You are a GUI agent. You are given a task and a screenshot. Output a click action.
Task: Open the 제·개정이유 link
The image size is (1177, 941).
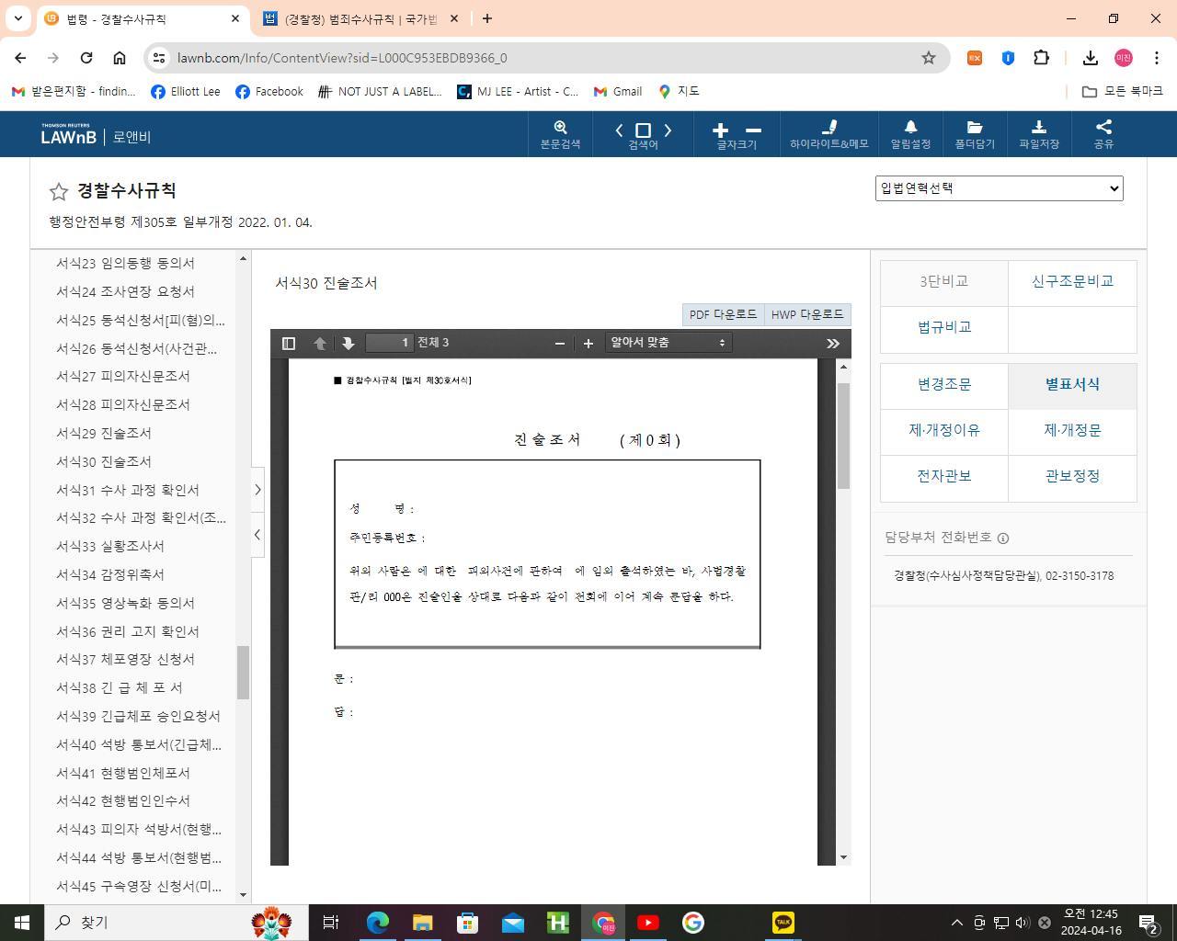coord(944,431)
